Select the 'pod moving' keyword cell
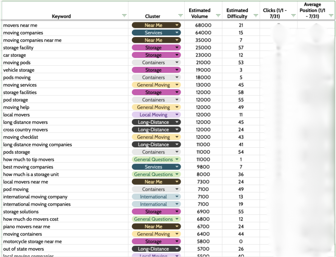 pos(65,189)
